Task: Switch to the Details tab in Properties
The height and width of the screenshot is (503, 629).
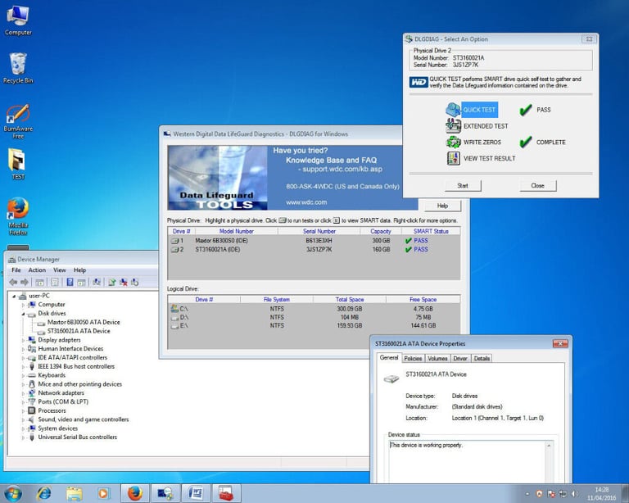Action: (482, 358)
